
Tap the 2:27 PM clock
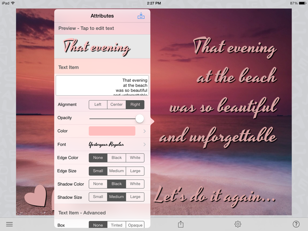[154, 3]
